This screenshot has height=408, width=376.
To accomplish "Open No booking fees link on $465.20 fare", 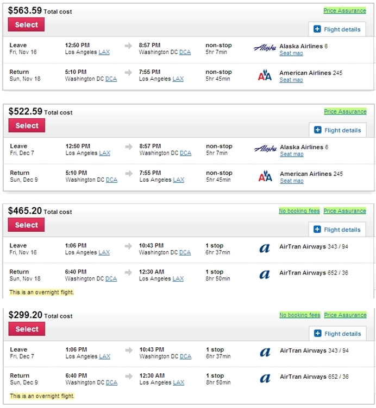I will click(x=299, y=211).
